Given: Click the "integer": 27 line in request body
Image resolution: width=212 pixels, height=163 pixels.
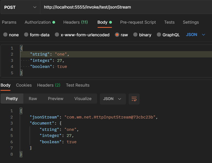Looking at the screenshot, I should [47, 60].
